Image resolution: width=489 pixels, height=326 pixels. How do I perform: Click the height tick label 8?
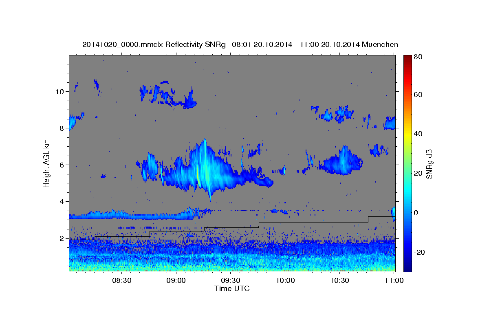click(62, 128)
